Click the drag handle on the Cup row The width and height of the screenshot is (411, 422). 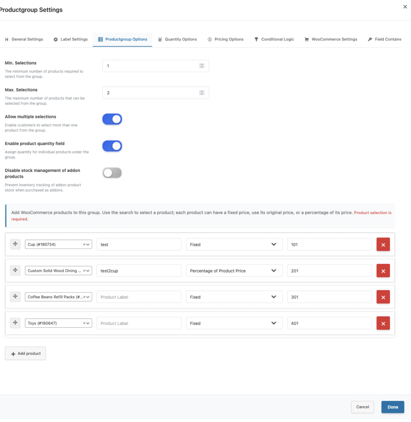(x=15, y=244)
